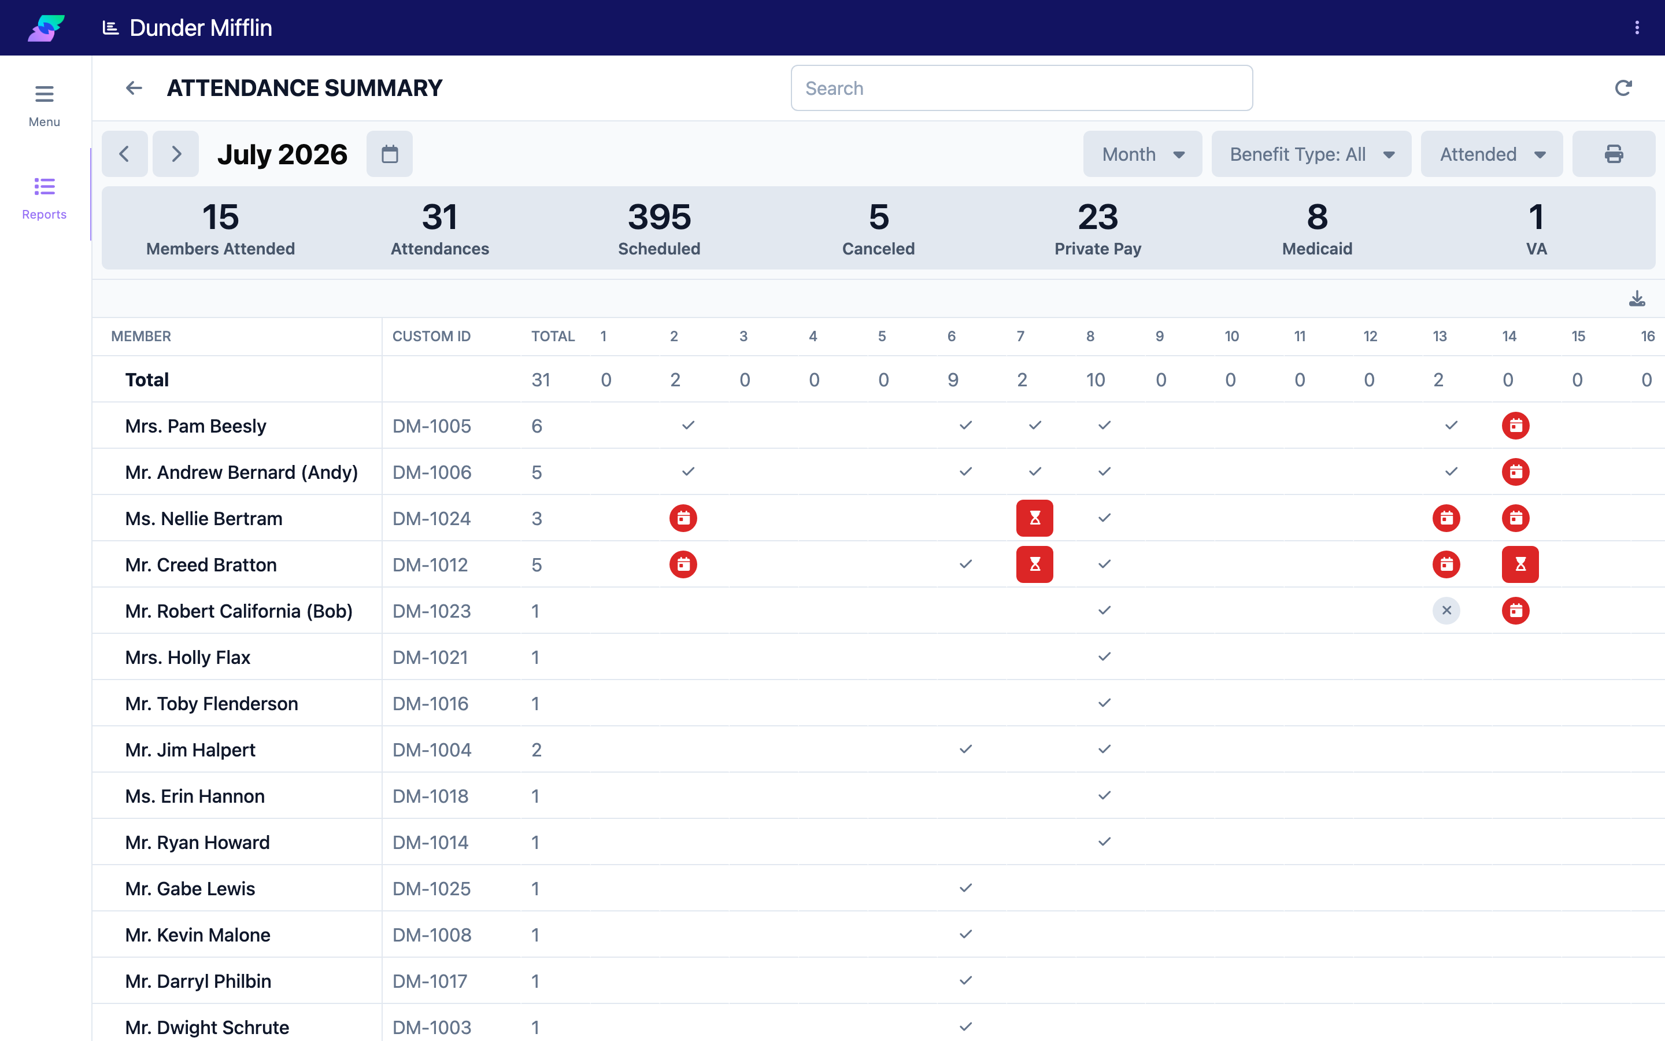Click Creed Bratton's red calendar icon on day 2
Image resolution: width=1665 pixels, height=1041 pixels.
pyautogui.click(x=683, y=564)
